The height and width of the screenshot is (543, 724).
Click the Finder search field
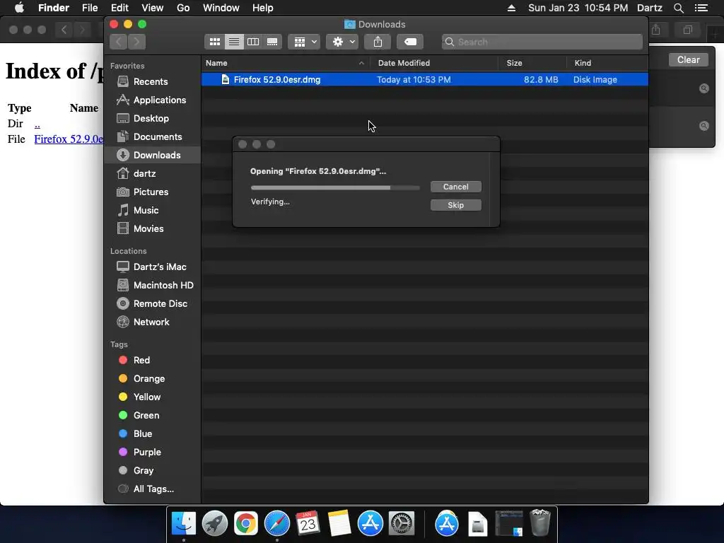pyautogui.click(x=542, y=42)
